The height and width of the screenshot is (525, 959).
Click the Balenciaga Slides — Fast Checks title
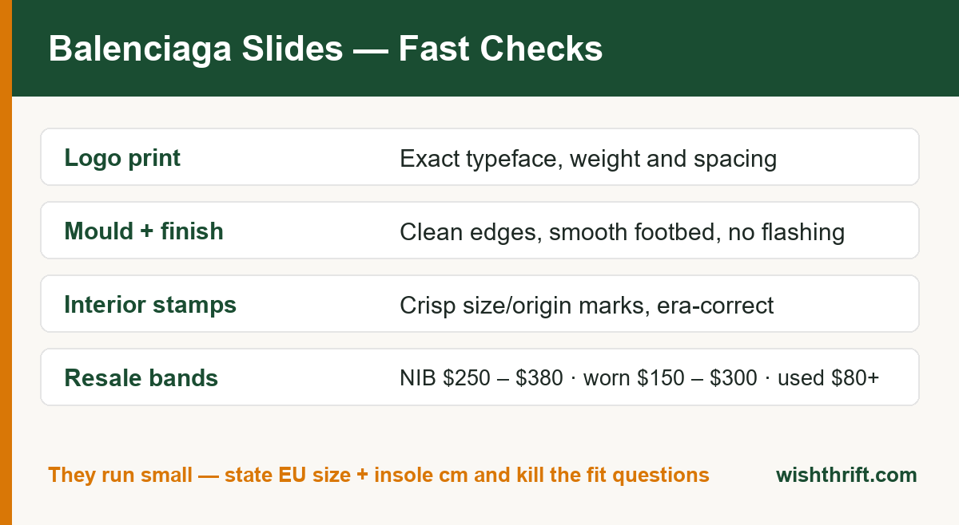325,49
